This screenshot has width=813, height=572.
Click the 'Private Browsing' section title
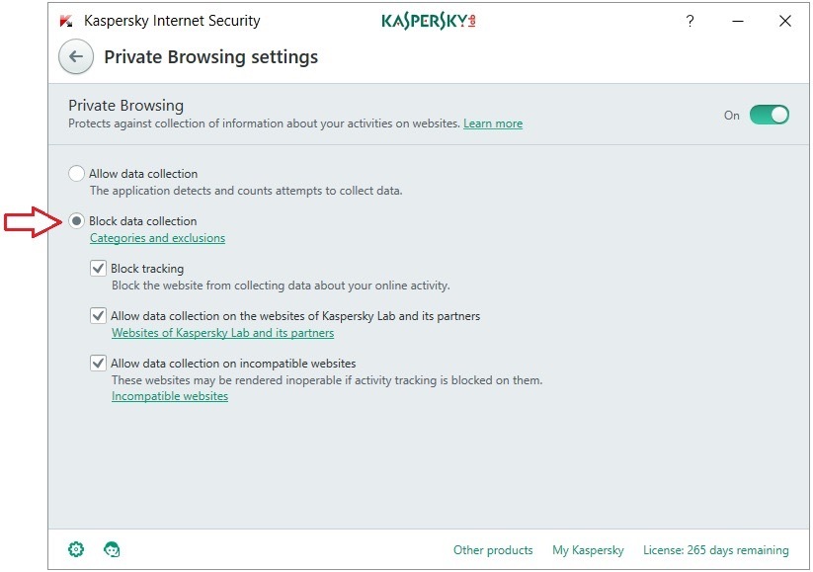pos(126,106)
